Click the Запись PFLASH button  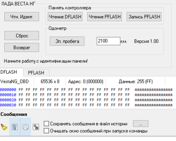coord(144,17)
